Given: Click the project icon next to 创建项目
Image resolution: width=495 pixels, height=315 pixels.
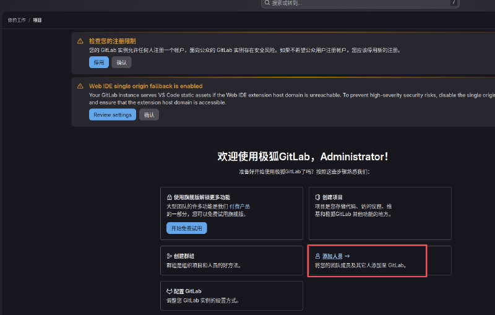Looking at the screenshot, I should (x=317, y=197).
